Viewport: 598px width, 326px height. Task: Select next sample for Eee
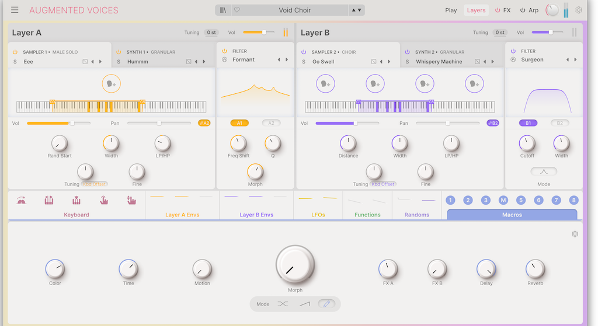point(100,62)
